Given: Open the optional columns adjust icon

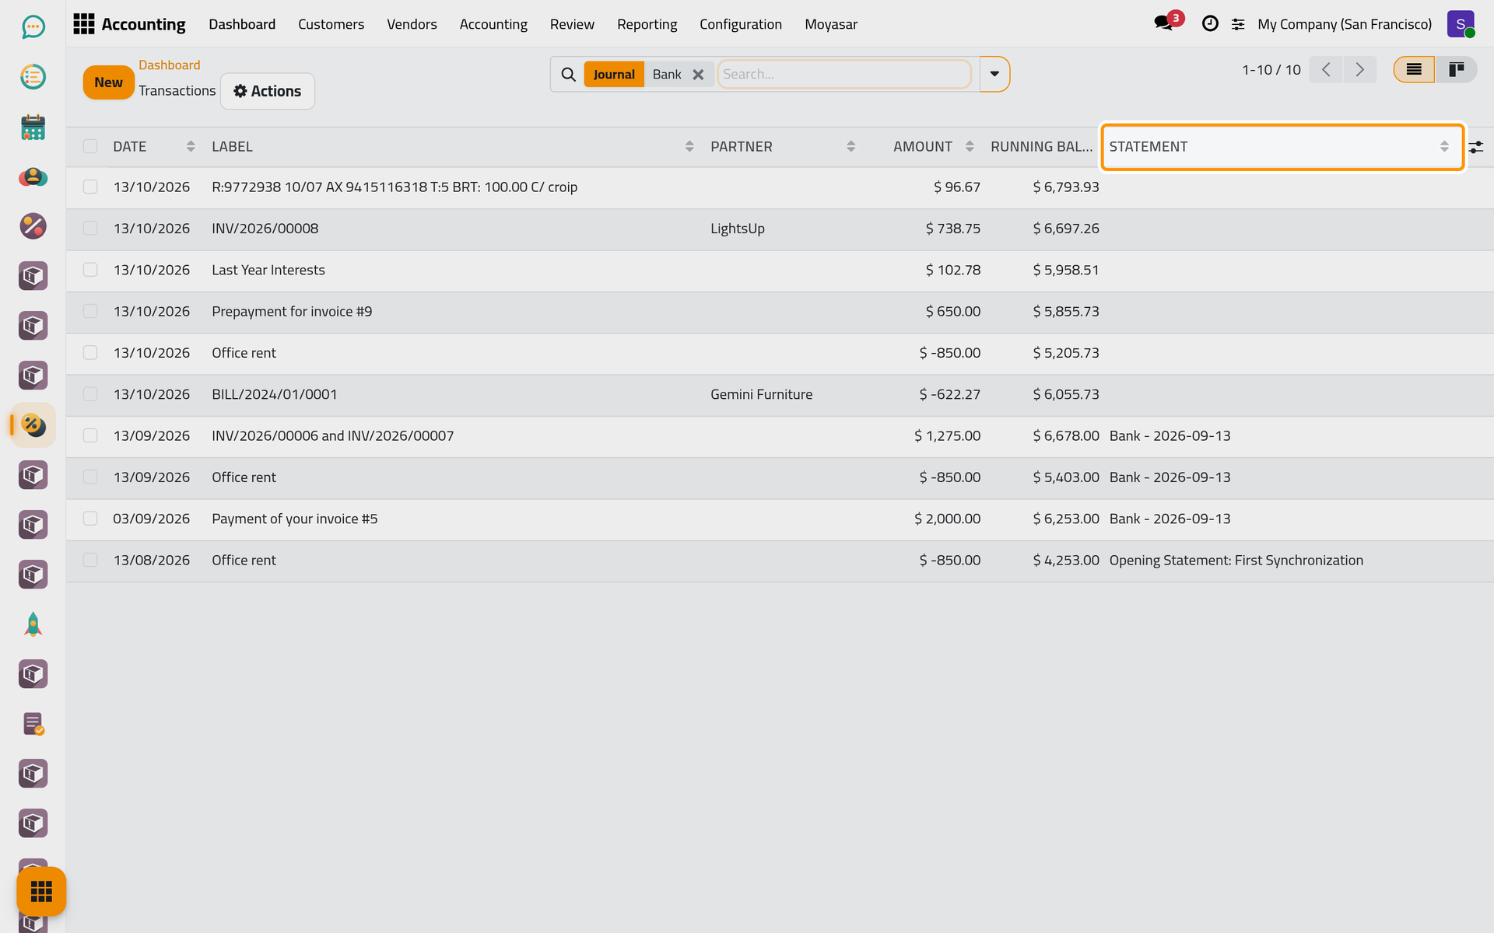Looking at the screenshot, I should 1476,147.
